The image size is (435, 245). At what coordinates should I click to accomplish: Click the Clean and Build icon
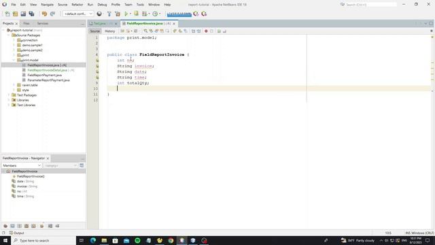click(x=118, y=14)
